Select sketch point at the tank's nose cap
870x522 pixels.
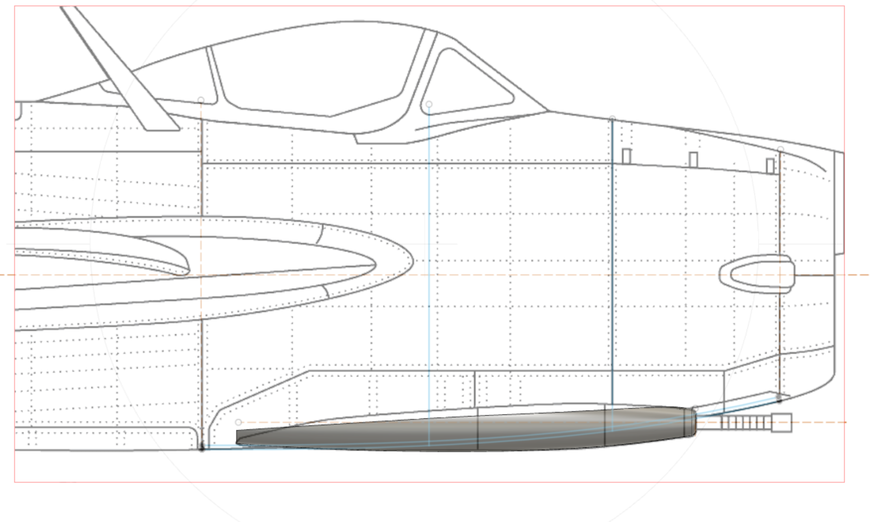(695, 409)
